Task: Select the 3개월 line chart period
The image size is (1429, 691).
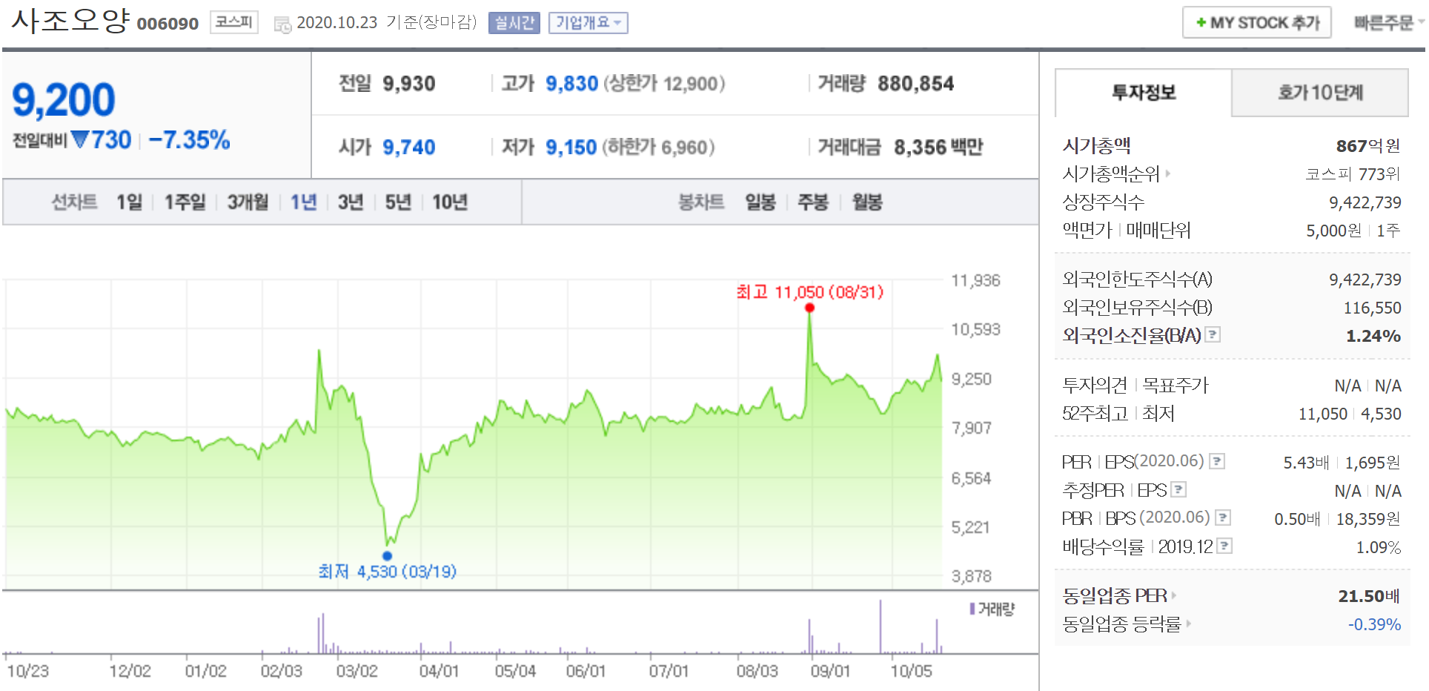Action: click(x=248, y=202)
